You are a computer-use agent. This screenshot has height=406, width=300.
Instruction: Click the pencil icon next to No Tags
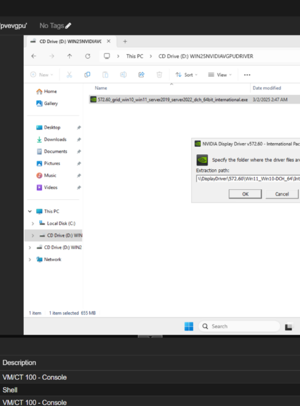68,26
